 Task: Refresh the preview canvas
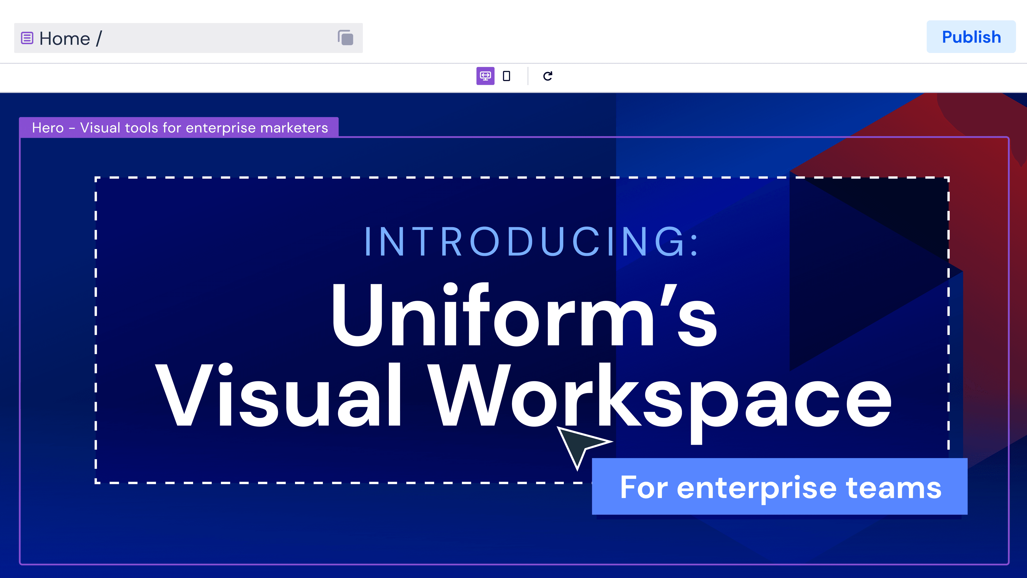[x=548, y=76]
